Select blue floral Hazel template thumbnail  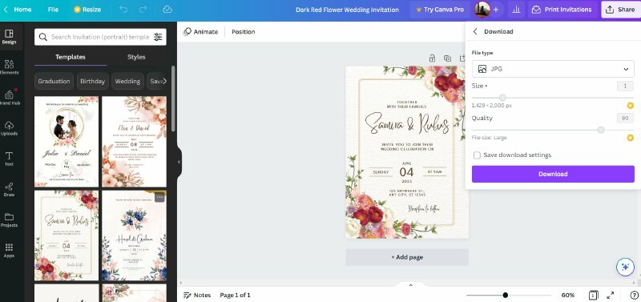click(134, 236)
